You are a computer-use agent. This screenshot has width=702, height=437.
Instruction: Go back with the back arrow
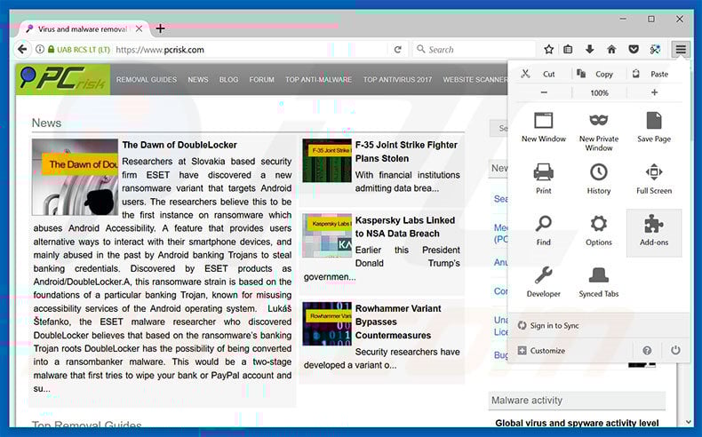pyautogui.click(x=22, y=49)
